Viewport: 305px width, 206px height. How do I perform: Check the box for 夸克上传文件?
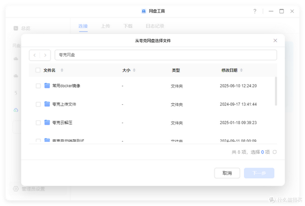[x=38, y=104]
